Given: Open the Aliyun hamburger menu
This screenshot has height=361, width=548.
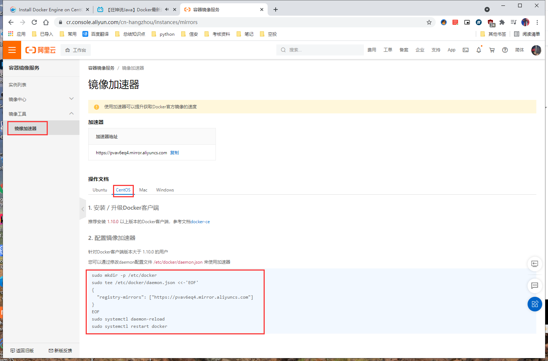Looking at the screenshot, I should [x=12, y=50].
